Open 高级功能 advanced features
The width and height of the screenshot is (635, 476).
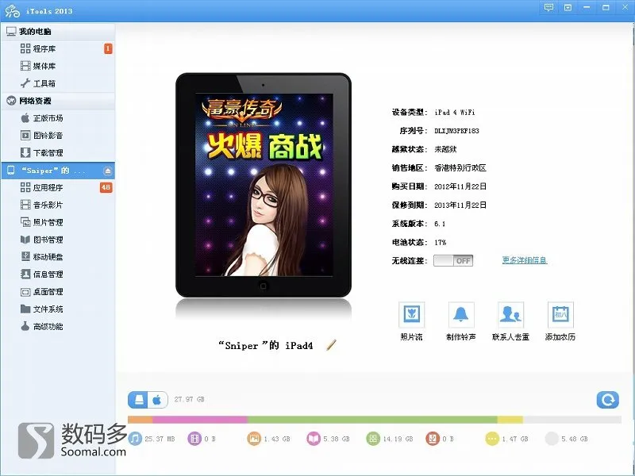pos(57,327)
